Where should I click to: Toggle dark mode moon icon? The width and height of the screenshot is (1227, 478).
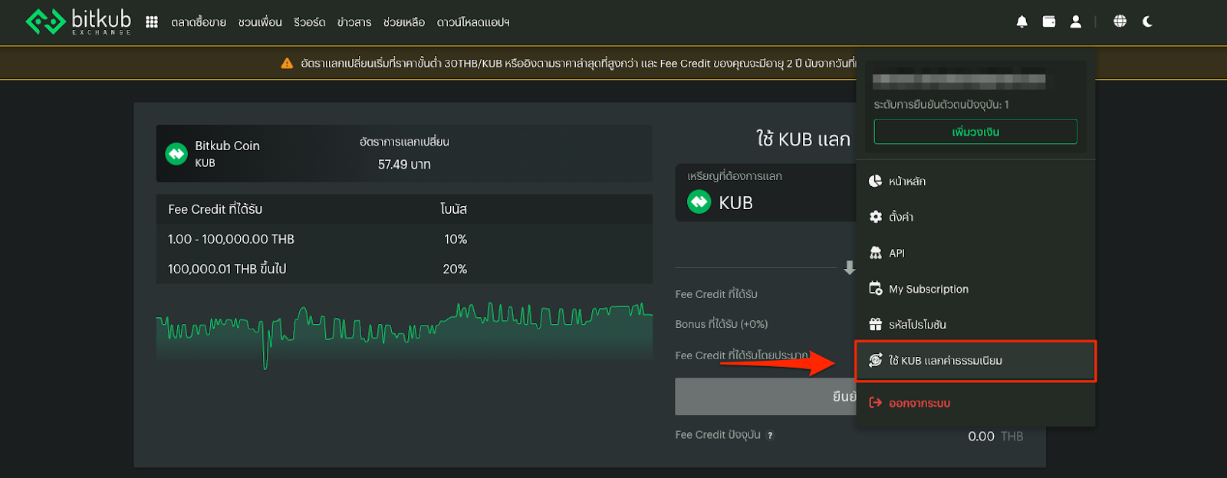1147,21
